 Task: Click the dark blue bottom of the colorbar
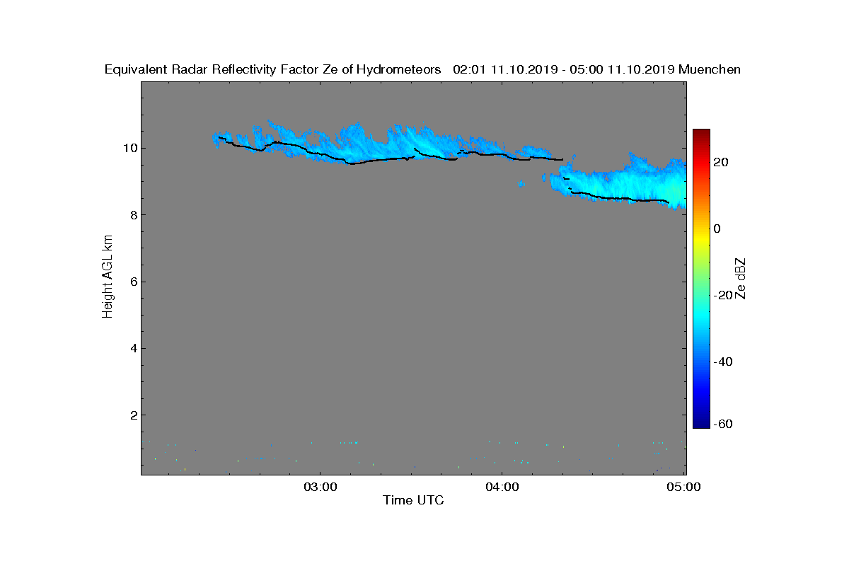[x=701, y=422]
